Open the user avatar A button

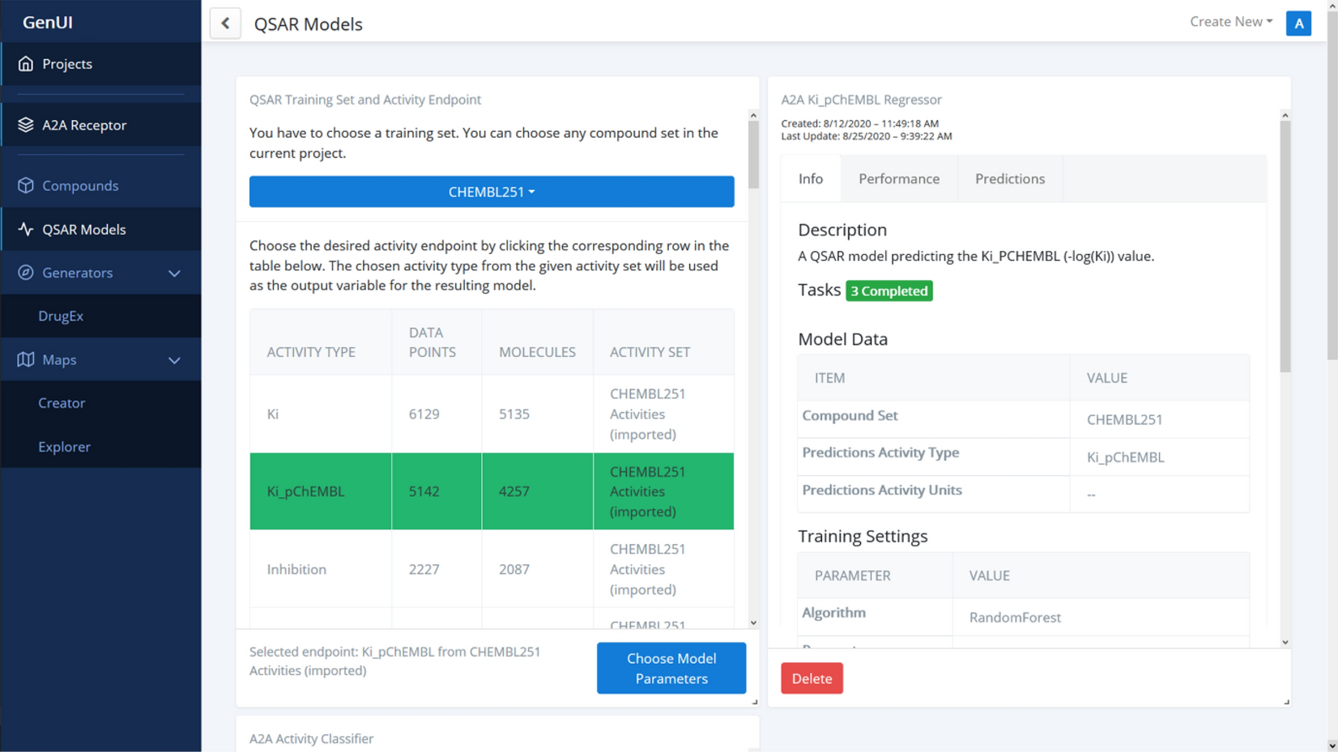click(x=1298, y=23)
